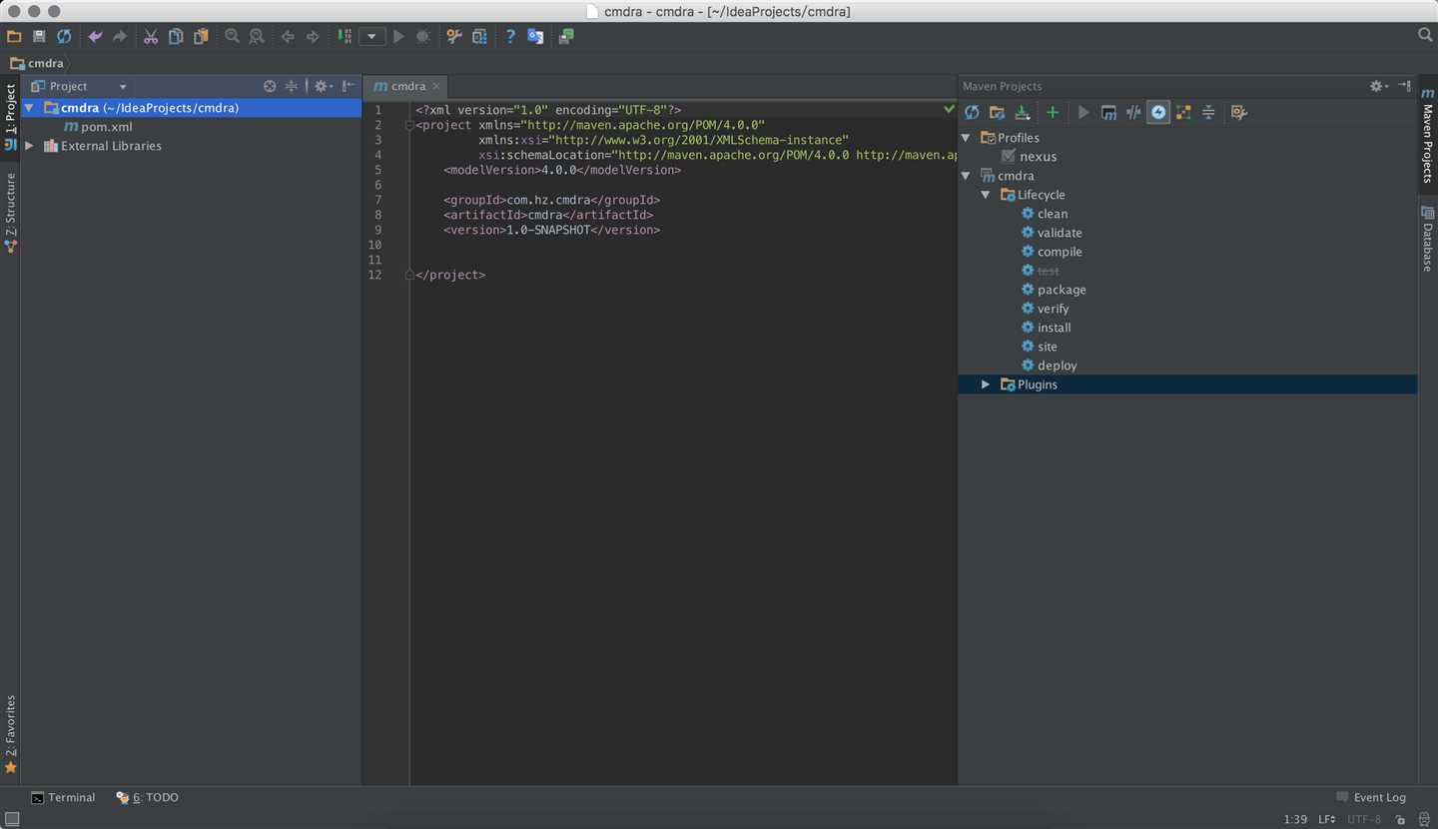This screenshot has width=1438, height=829.
Task: Click Execute Maven Goal icon
Action: (x=1108, y=113)
